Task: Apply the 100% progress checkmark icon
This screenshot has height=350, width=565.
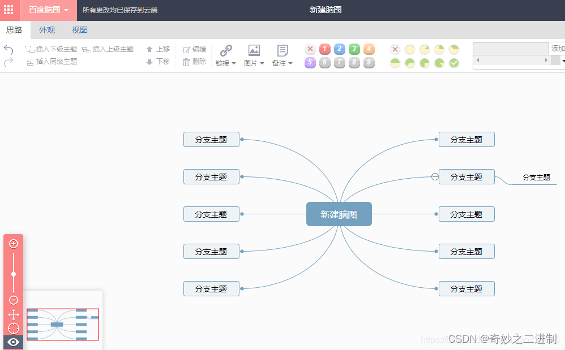Action: (x=453, y=63)
